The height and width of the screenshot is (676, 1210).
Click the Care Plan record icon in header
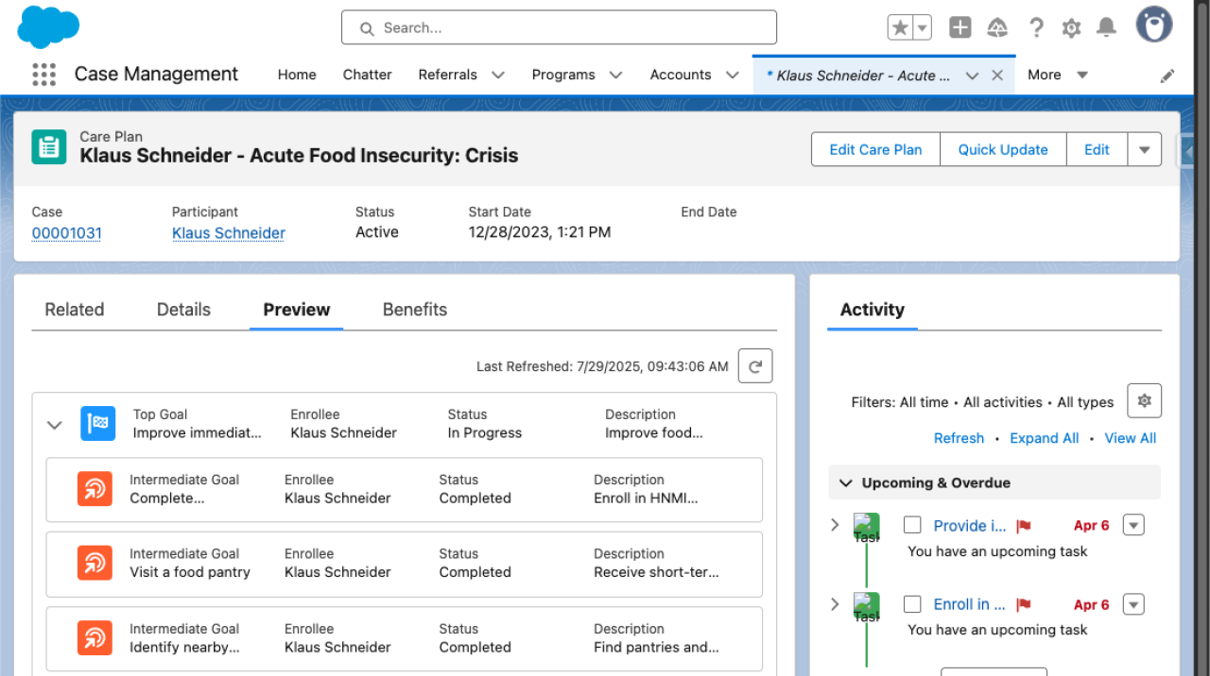(x=48, y=148)
